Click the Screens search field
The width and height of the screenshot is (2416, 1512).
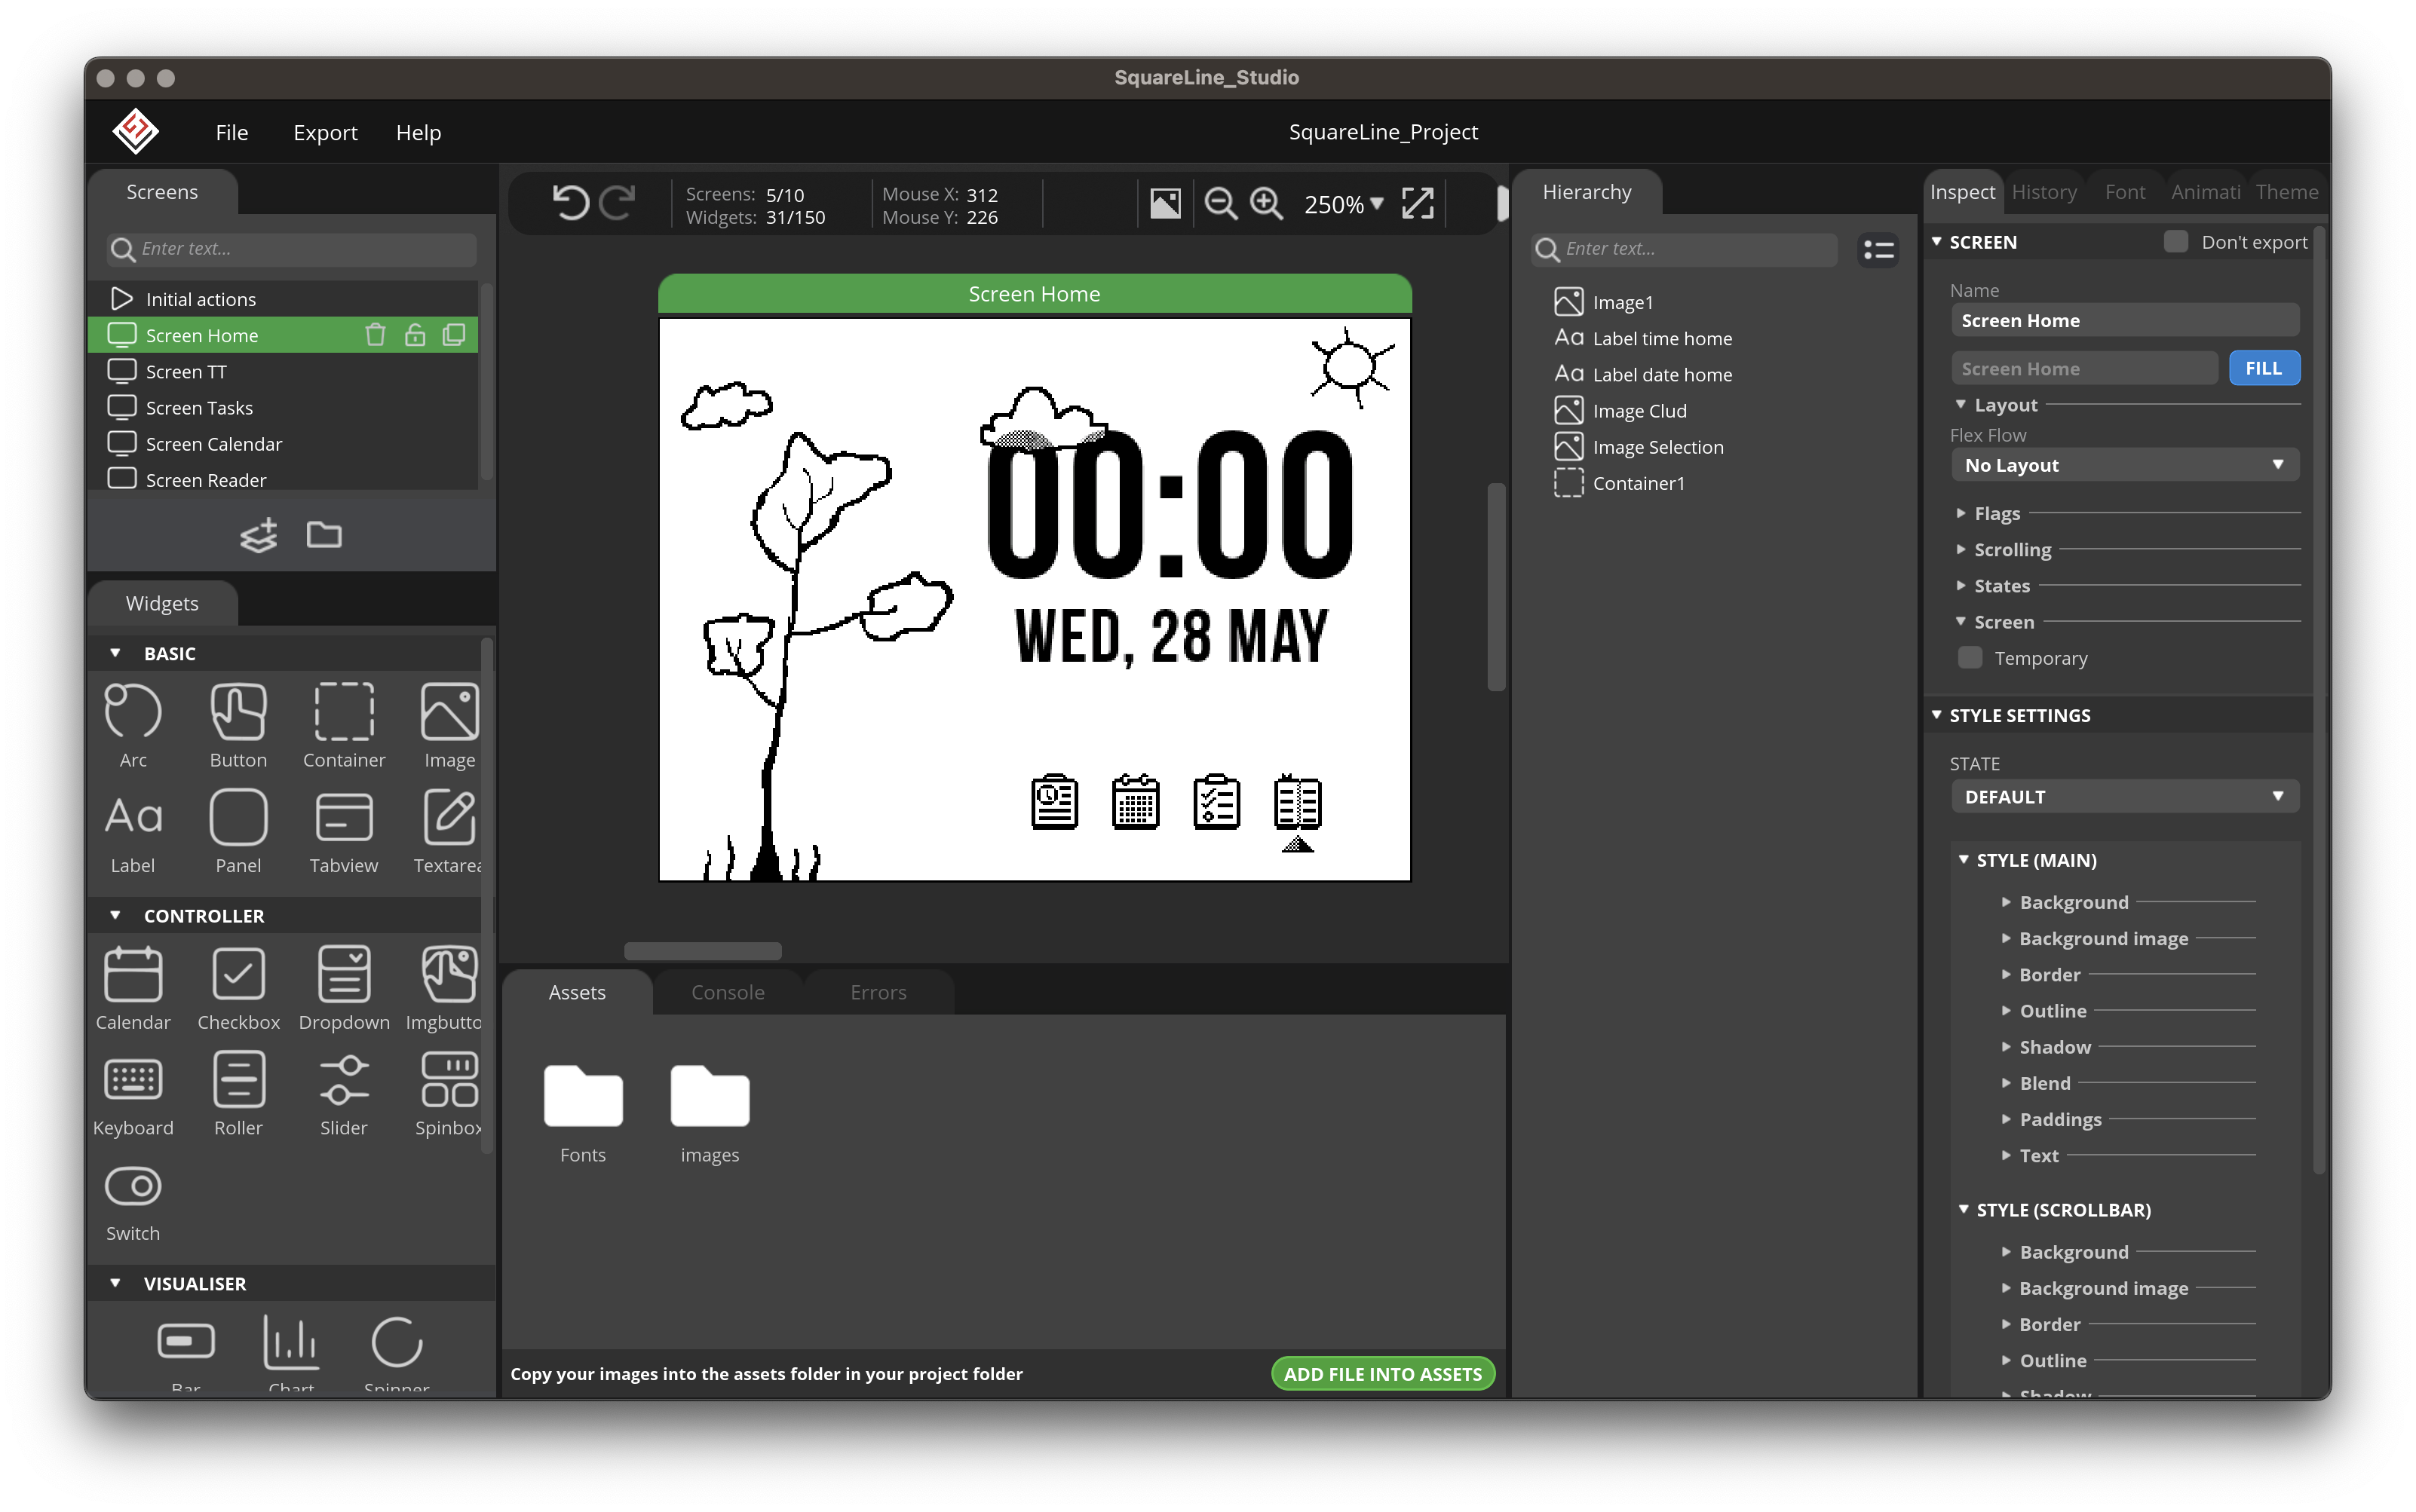coord(291,249)
